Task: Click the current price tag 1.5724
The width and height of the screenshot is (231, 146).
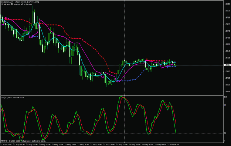Action: point(227,65)
